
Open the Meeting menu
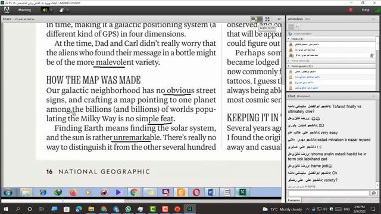pos(24,10)
